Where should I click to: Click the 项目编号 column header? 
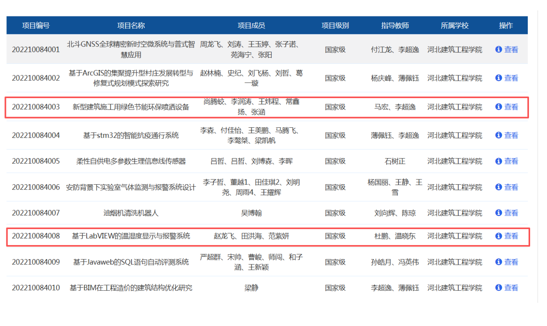[36, 26]
